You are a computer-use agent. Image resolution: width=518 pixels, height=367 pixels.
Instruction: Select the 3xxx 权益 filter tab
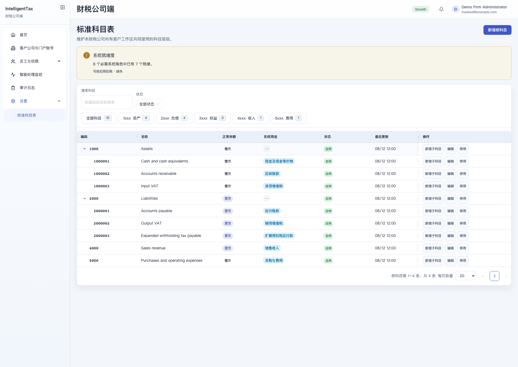click(212, 118)
